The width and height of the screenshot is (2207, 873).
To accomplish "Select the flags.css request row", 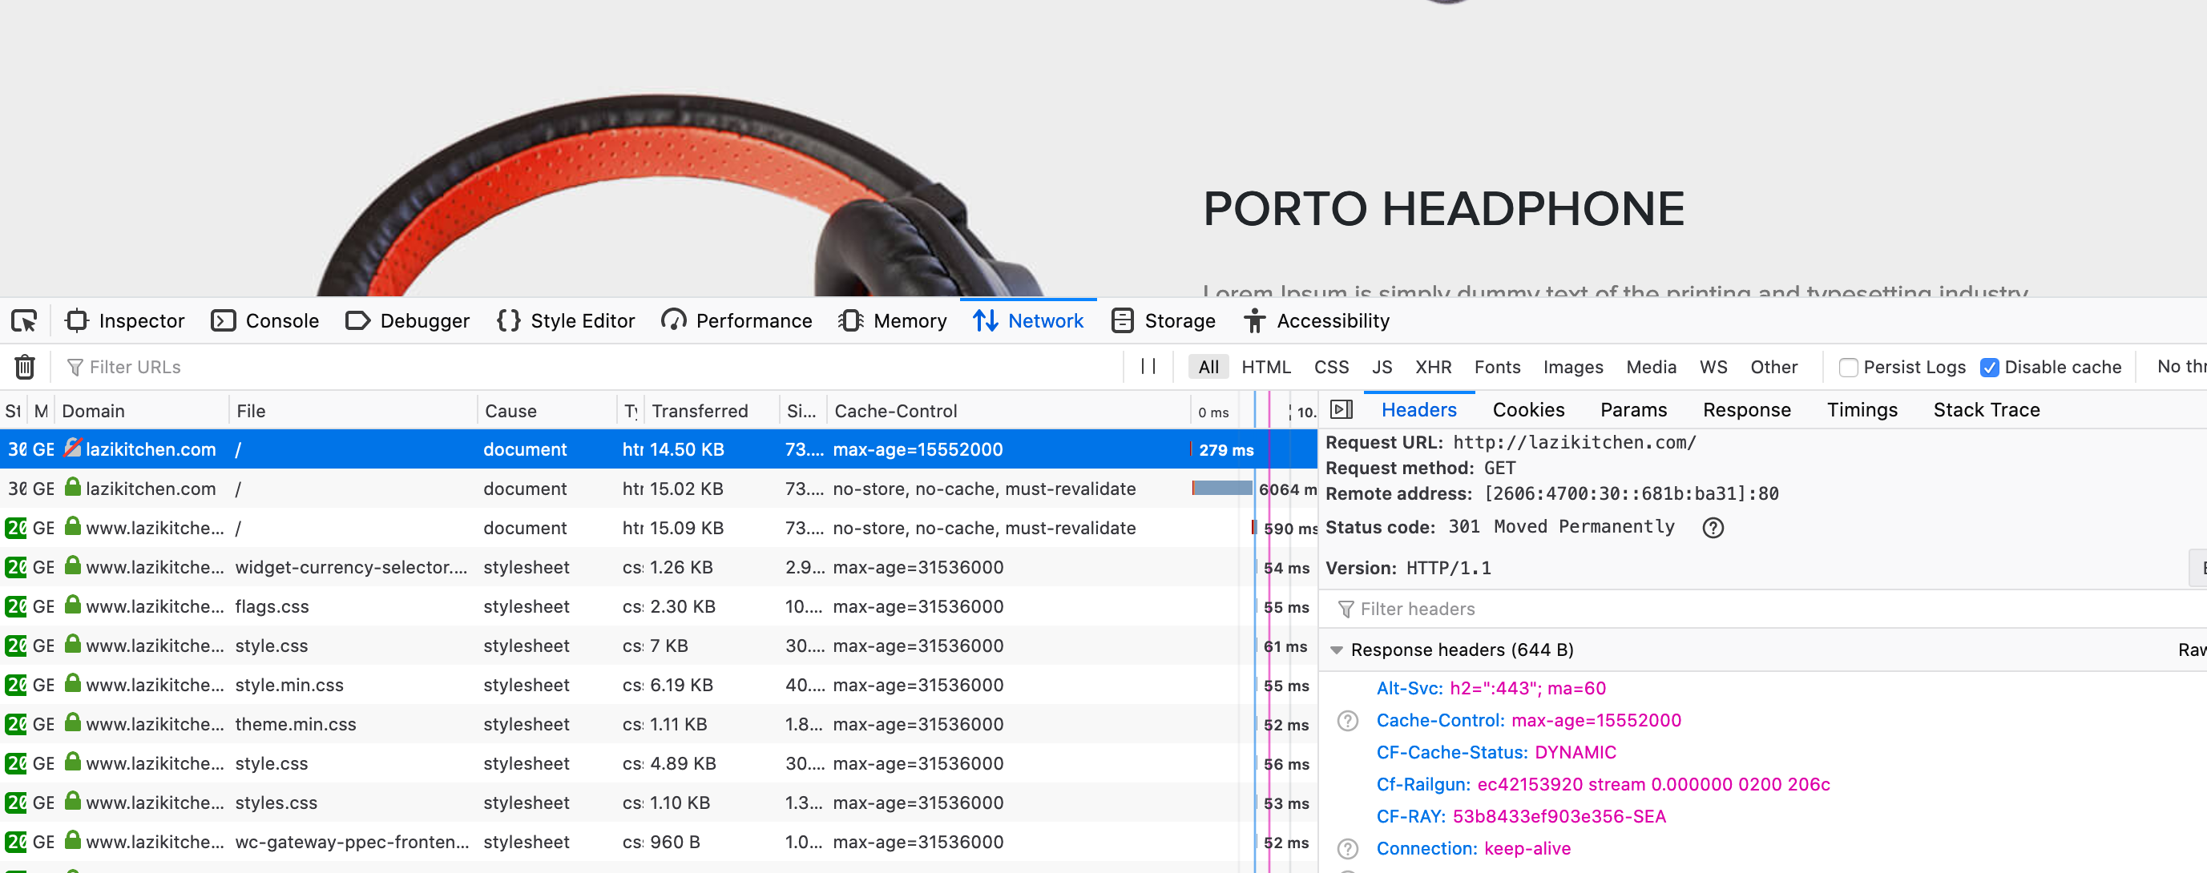I will [x=658, y=607].
